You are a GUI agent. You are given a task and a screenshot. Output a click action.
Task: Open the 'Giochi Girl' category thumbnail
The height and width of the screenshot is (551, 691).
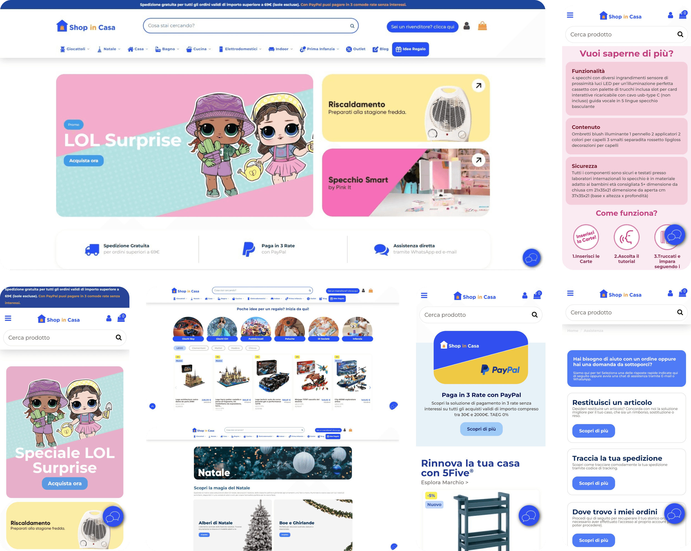point(222,329)
